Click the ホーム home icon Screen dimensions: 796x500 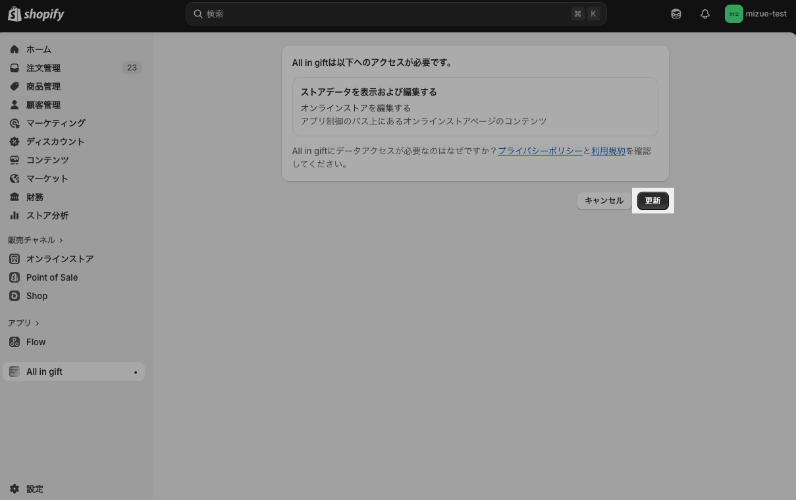click(x=14, y=49)
